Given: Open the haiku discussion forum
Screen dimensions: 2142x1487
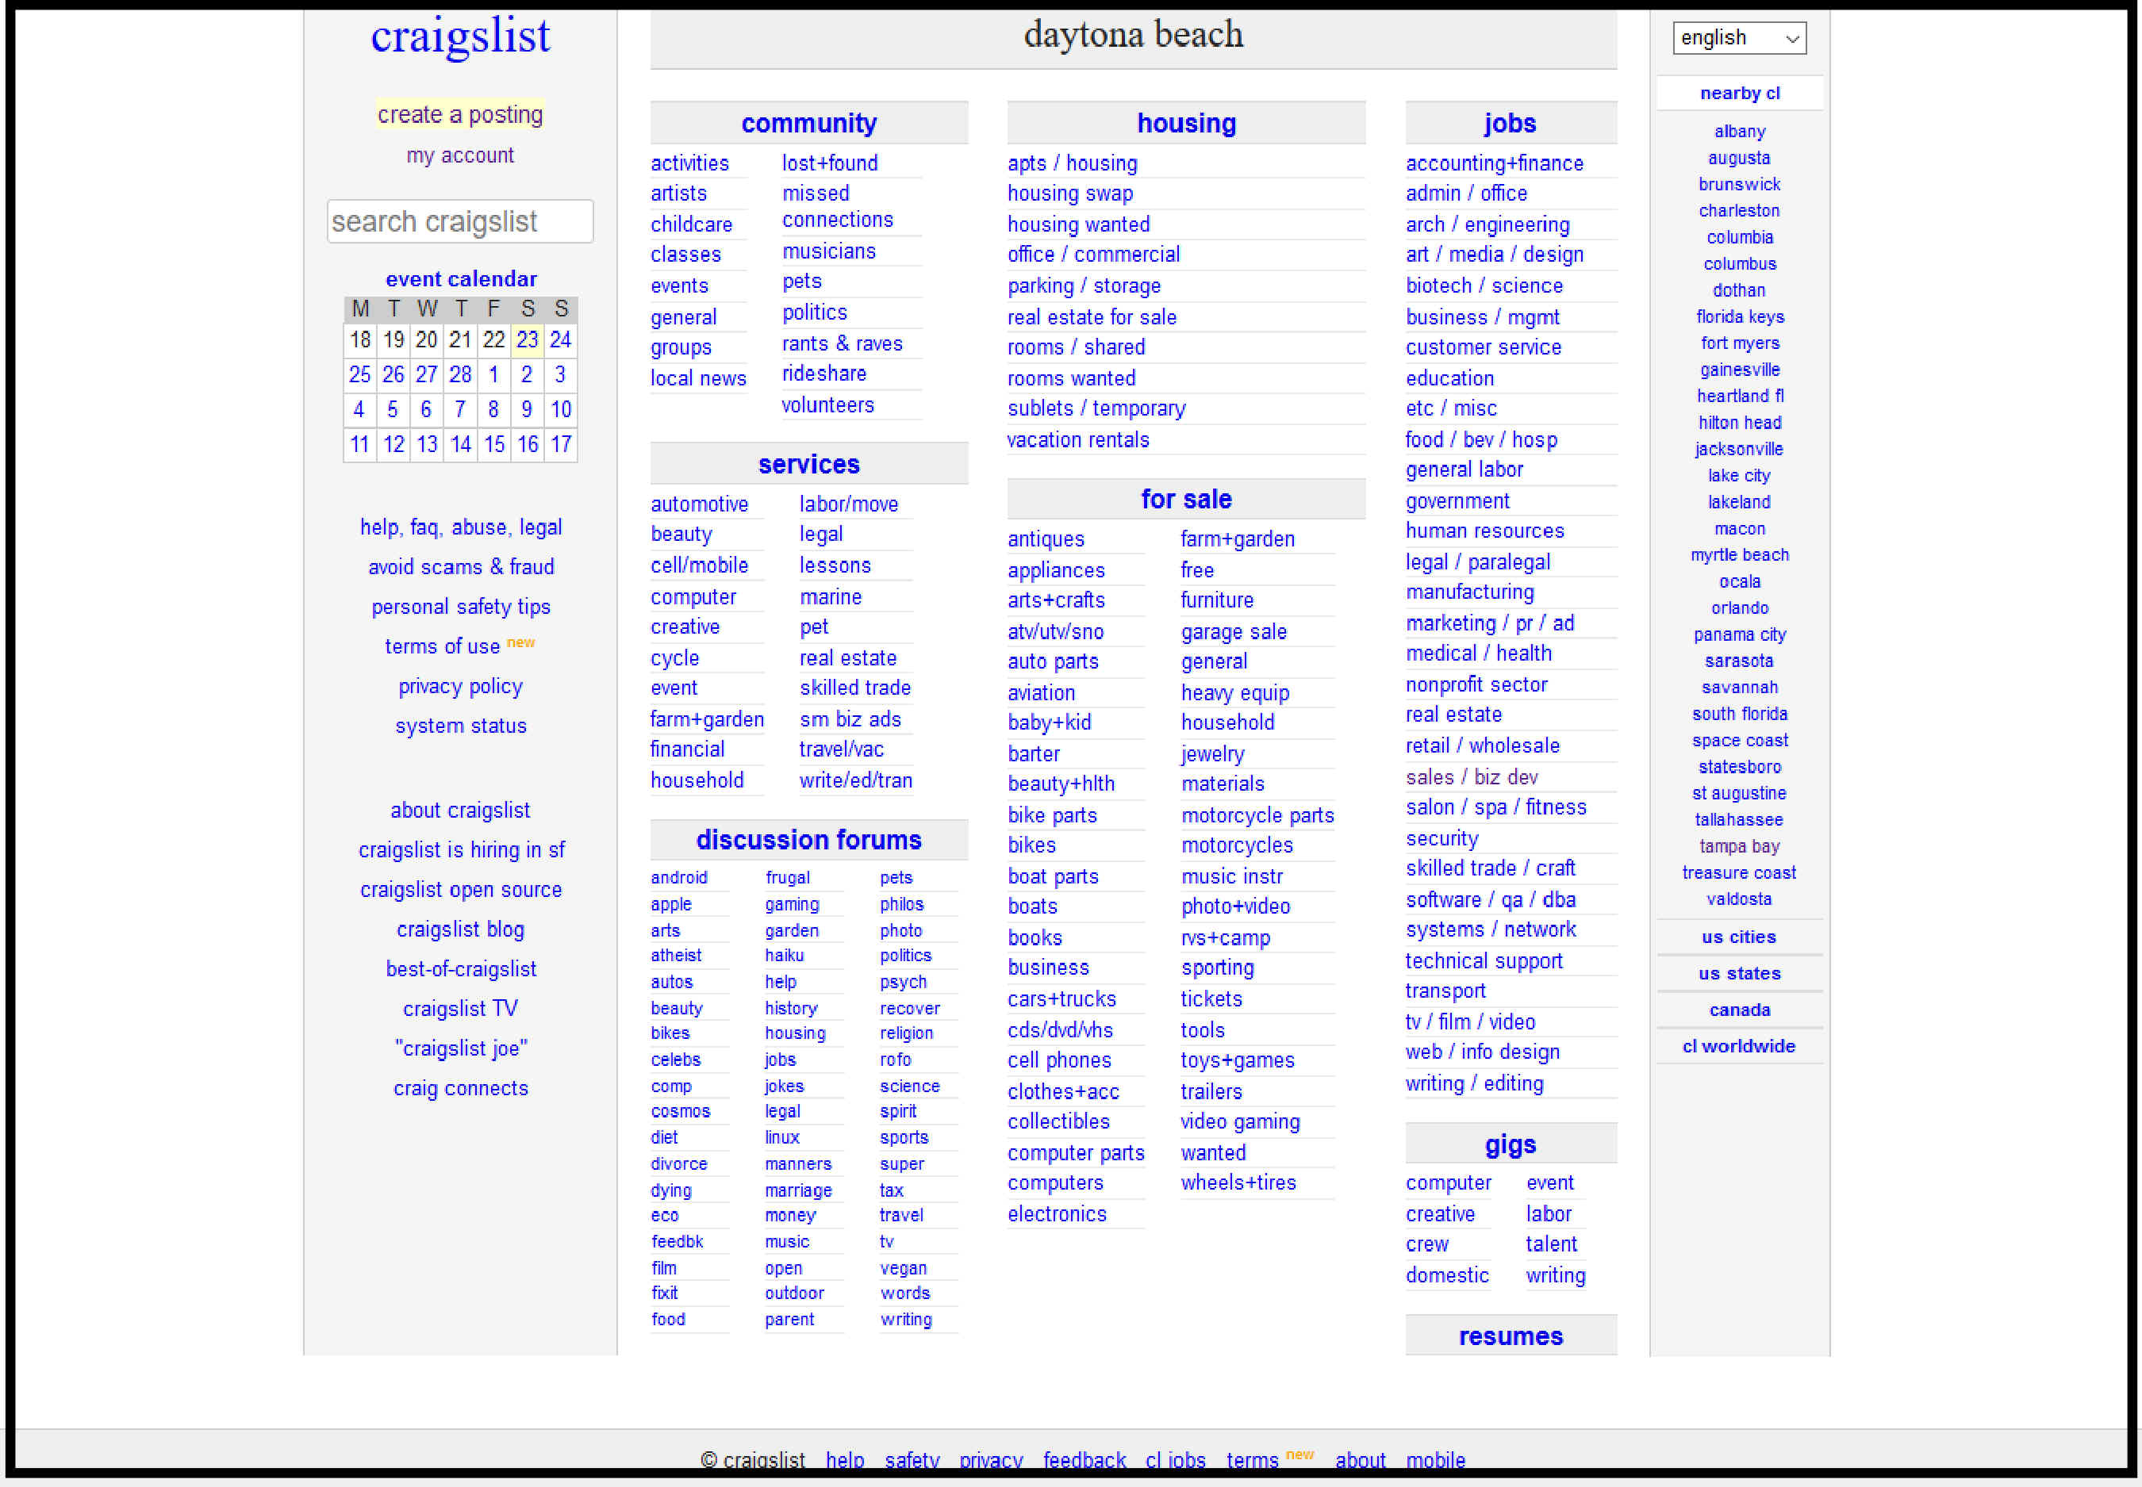Looking at the screenshot, I should click(x=784, y=955).
